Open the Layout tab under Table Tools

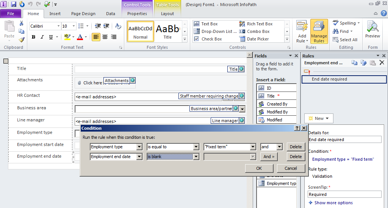[167, 14]
